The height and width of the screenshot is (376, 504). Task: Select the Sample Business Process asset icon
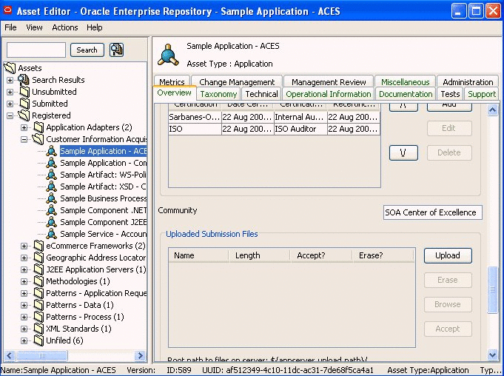(51, 198)
